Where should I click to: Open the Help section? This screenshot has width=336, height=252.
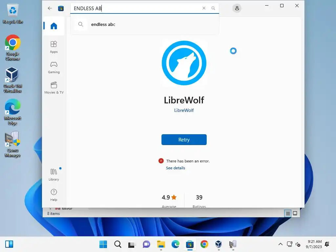pos(54,195)
